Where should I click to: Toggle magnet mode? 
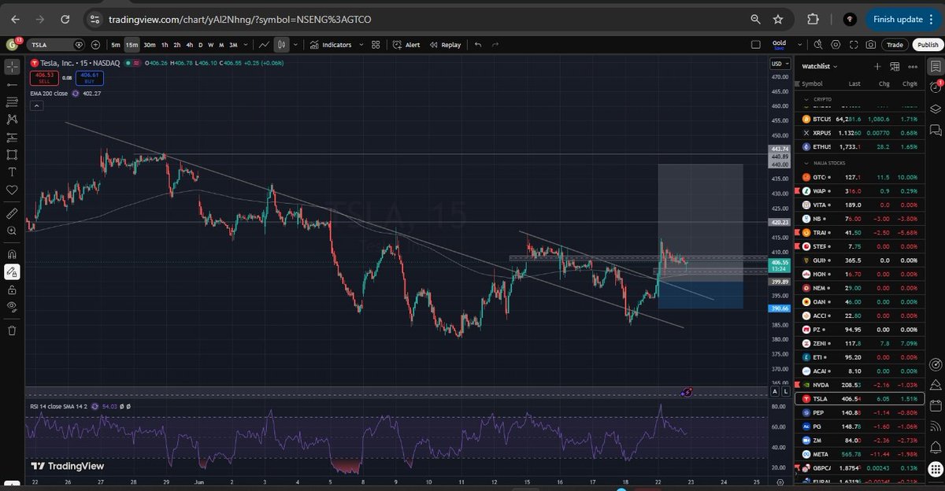tap(12, 254)
